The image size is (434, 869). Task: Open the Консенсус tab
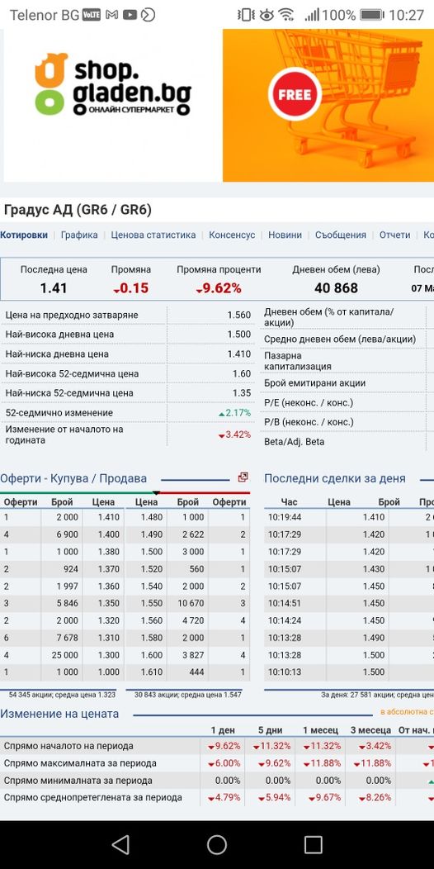232,235
